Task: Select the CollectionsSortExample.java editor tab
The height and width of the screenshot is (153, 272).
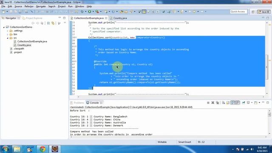Action: 89,18
